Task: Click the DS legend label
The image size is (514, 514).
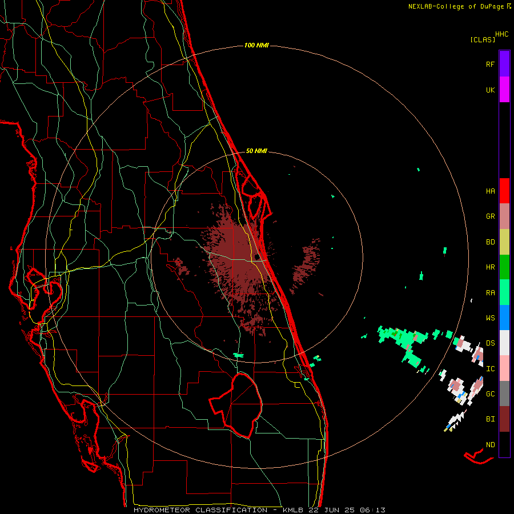Action: (x=490, y=343)
